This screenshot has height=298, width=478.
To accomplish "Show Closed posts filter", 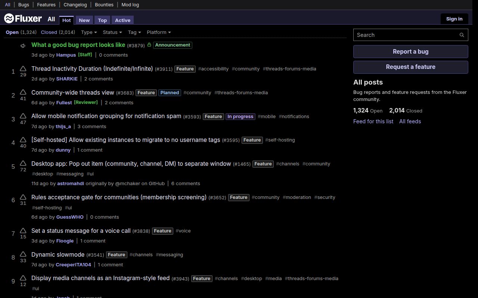I will [x=58, y=32].
